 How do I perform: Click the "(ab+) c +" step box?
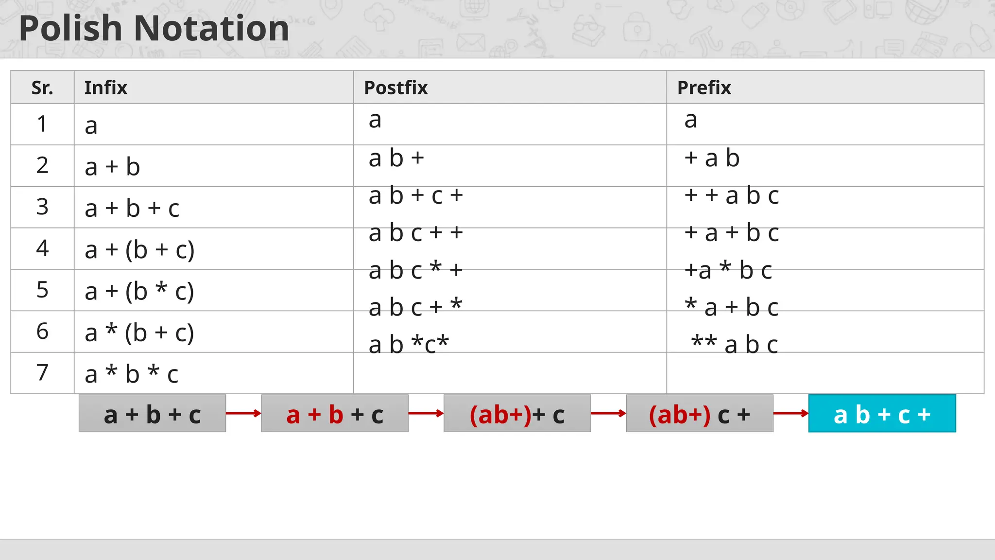(x=699, y=414)
